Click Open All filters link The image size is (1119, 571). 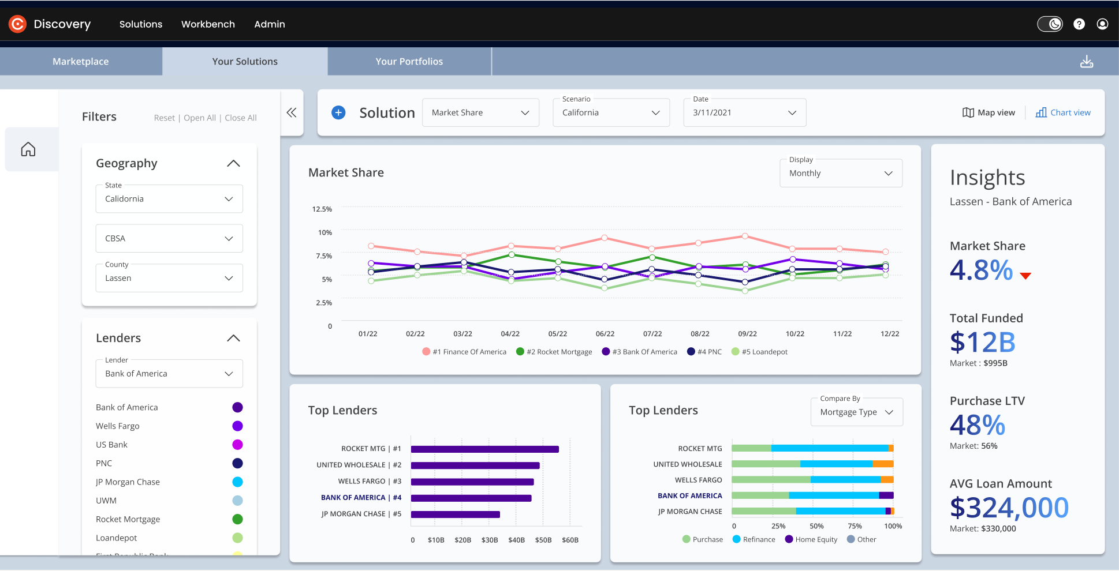click(200, 118)
